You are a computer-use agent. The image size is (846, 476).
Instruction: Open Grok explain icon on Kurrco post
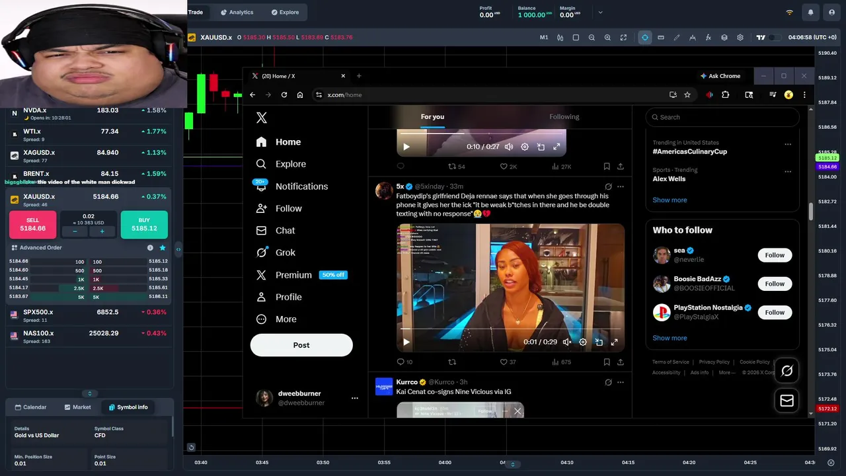(x=608, y=382)
